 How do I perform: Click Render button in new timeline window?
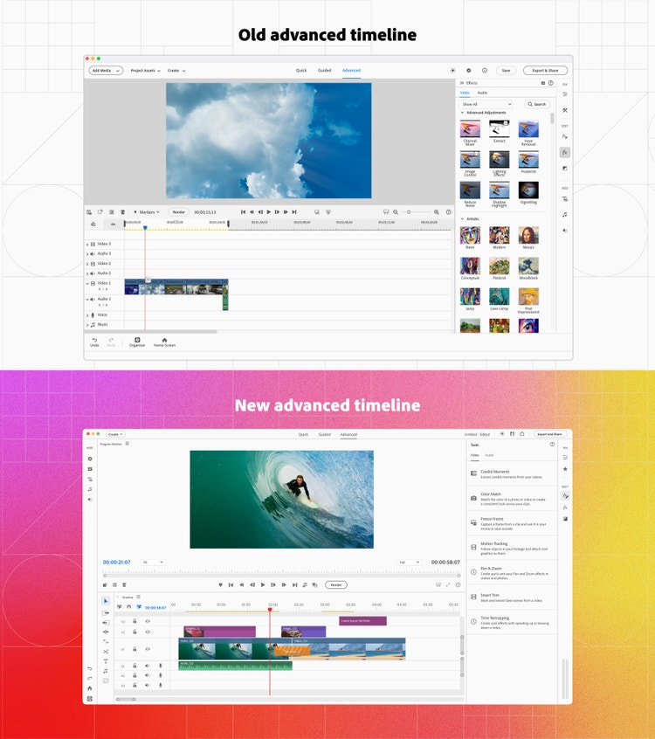coord(336,585)
